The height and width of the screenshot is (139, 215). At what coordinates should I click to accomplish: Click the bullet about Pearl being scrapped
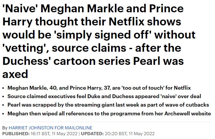click(x=108, y=105)
